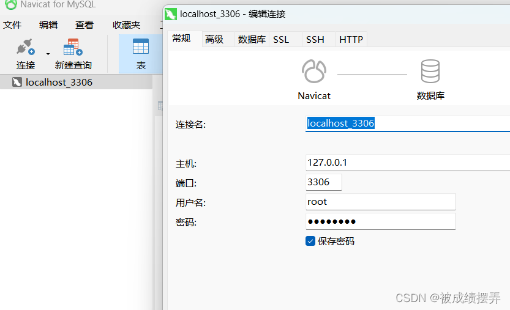
Task: Click the Navicat for MySQL app icon
Action: pyautogui.click(x=11, y=4)
